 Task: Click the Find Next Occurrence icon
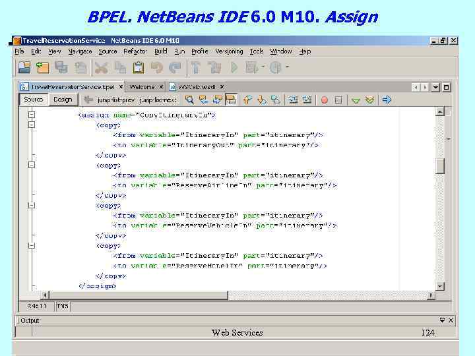tap(217, 100)
